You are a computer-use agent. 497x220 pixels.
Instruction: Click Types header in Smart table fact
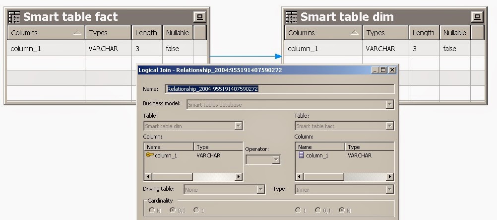tap(108, 33)
